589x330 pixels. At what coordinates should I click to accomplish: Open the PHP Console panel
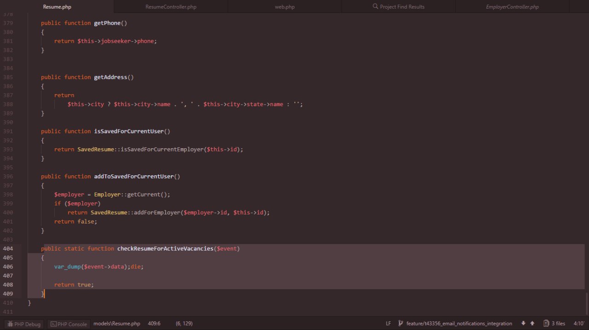click(x=69, y=324)
